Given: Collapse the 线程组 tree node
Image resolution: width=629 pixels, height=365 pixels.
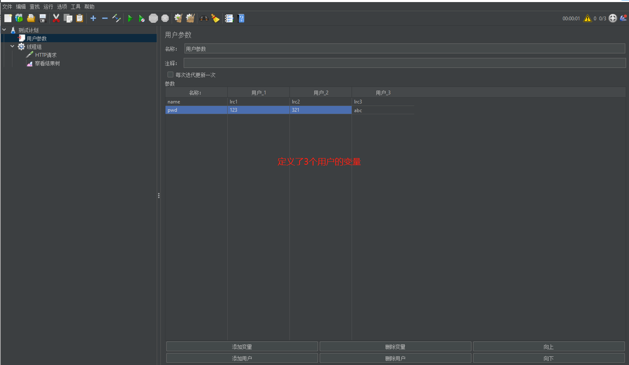Looking at the screenshot, I should (12, 46).
